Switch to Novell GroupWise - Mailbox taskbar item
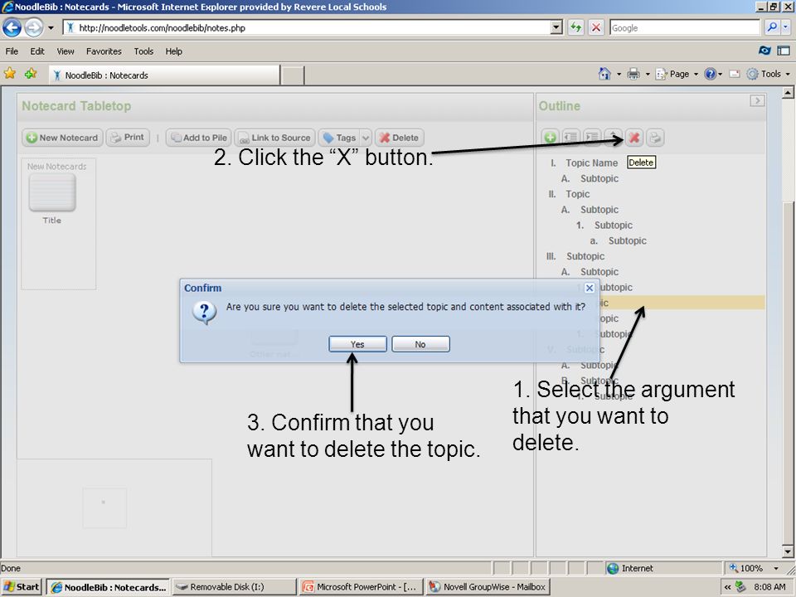 point(488,587)
